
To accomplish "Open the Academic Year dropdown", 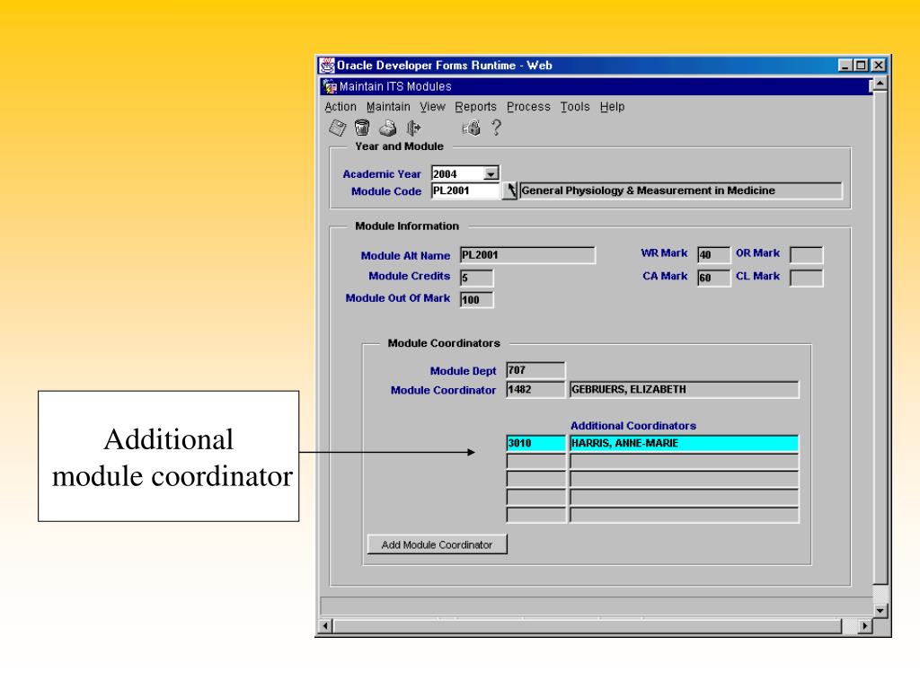I will (491, 173).
